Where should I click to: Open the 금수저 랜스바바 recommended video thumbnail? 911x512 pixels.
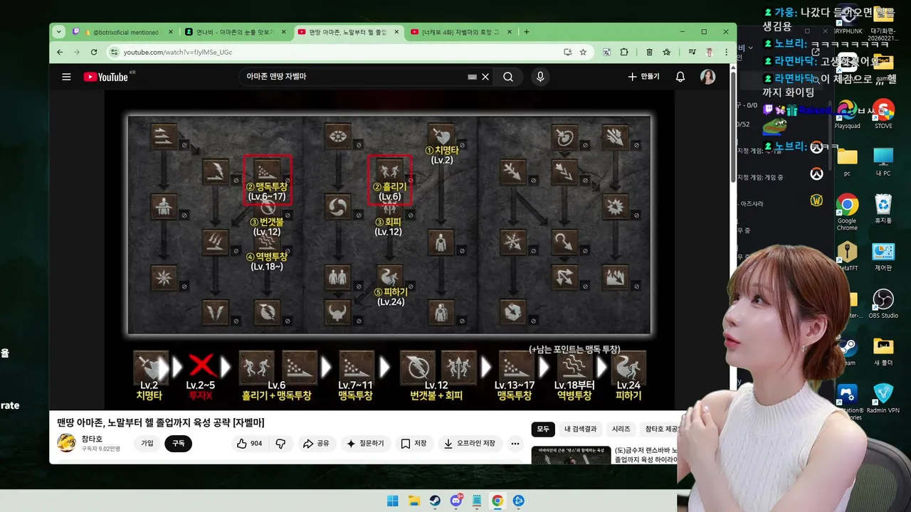[x=571, y=455]
